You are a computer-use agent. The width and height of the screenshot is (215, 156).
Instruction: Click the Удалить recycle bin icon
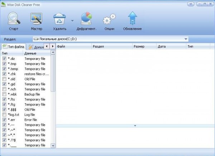59,19
